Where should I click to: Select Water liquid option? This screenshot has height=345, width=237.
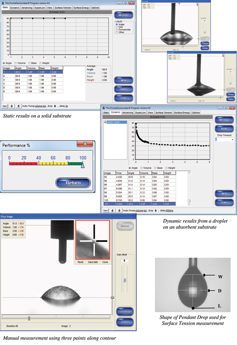(117, 24)
